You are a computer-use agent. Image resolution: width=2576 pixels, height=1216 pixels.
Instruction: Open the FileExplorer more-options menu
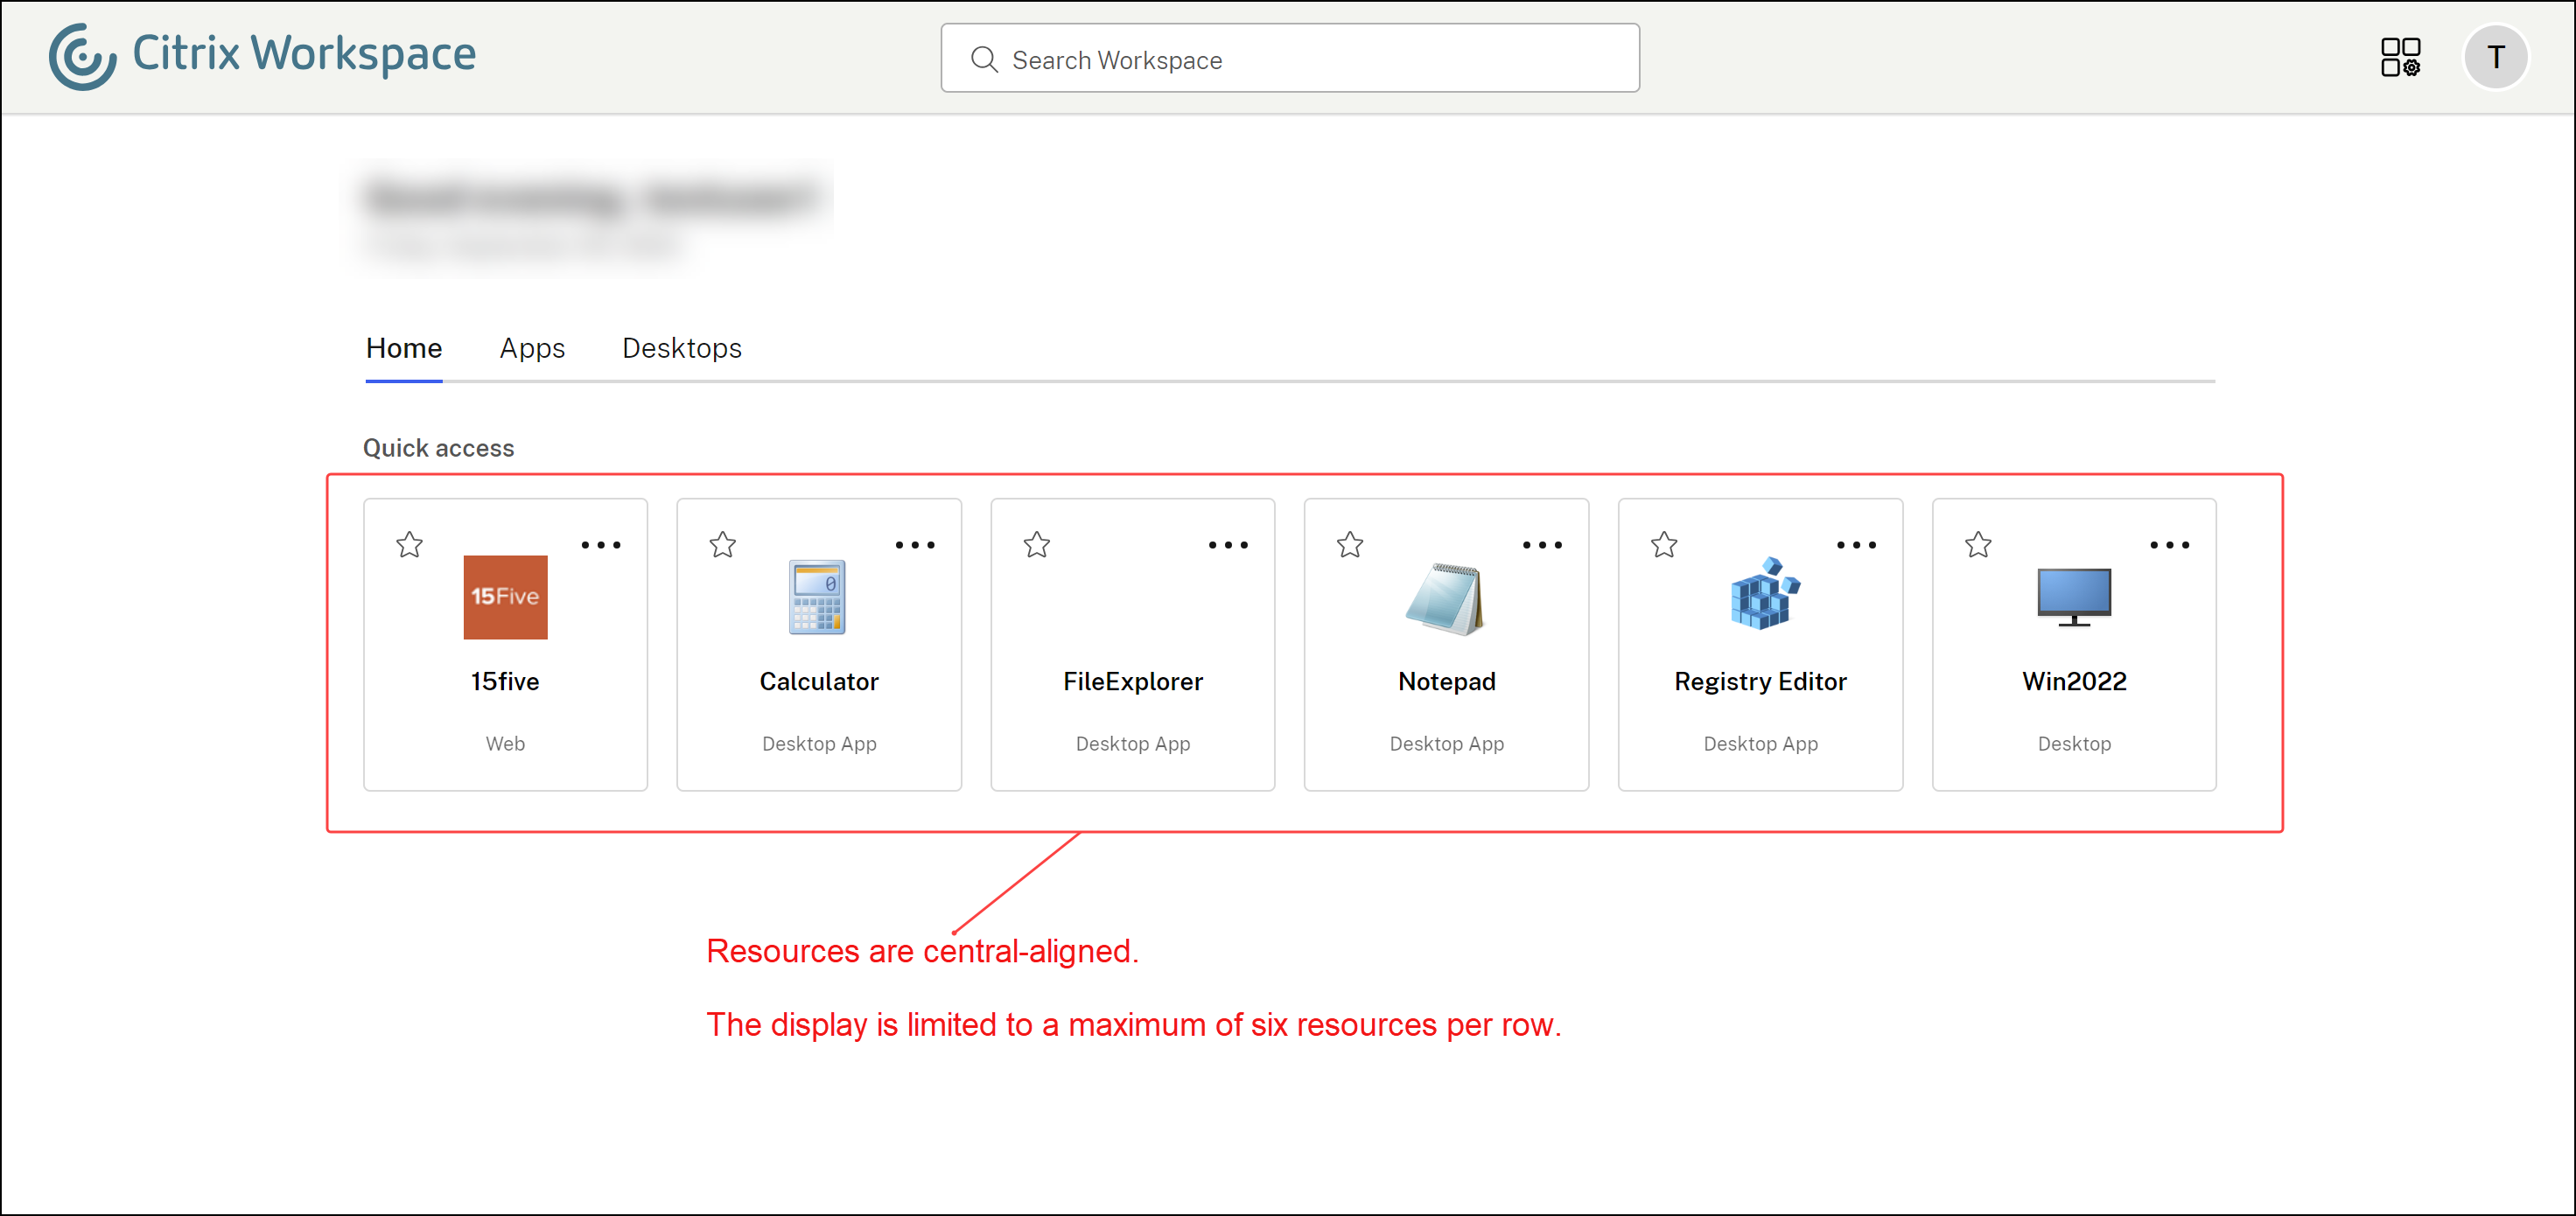[x=1228, y=545]
